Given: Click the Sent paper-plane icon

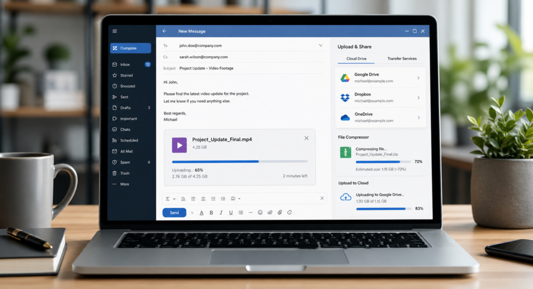Looking at the screenshot, I should [115, 97].
